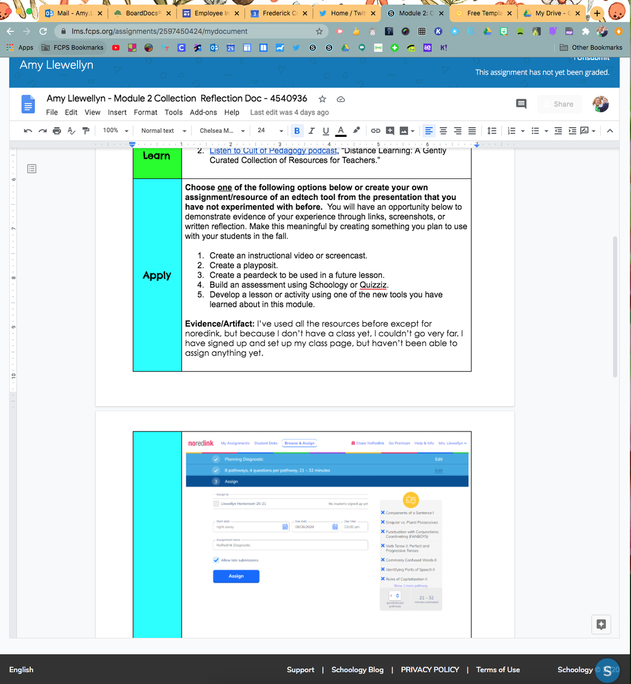Change language from English in footer
Screen dimensions: 631x684
[21, 670]
